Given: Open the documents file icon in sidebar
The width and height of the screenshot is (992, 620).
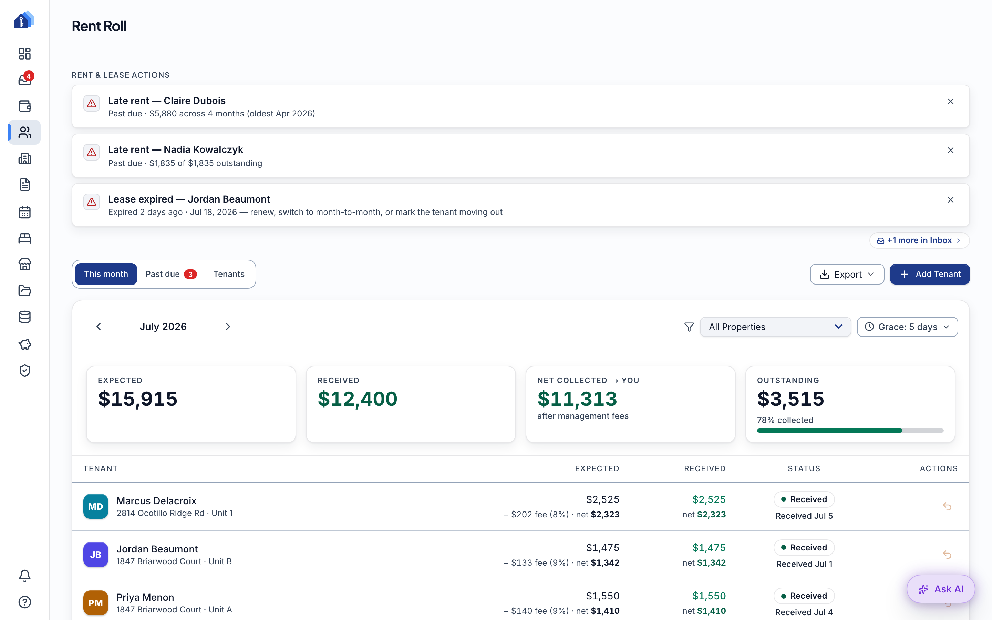Looking at the screenshot, I should (x=24, y=185).
